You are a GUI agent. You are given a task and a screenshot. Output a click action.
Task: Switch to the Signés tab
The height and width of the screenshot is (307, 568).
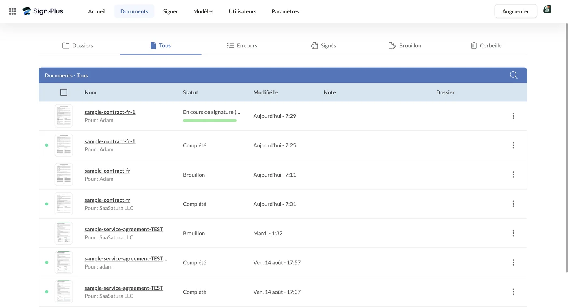coord(323,45)
